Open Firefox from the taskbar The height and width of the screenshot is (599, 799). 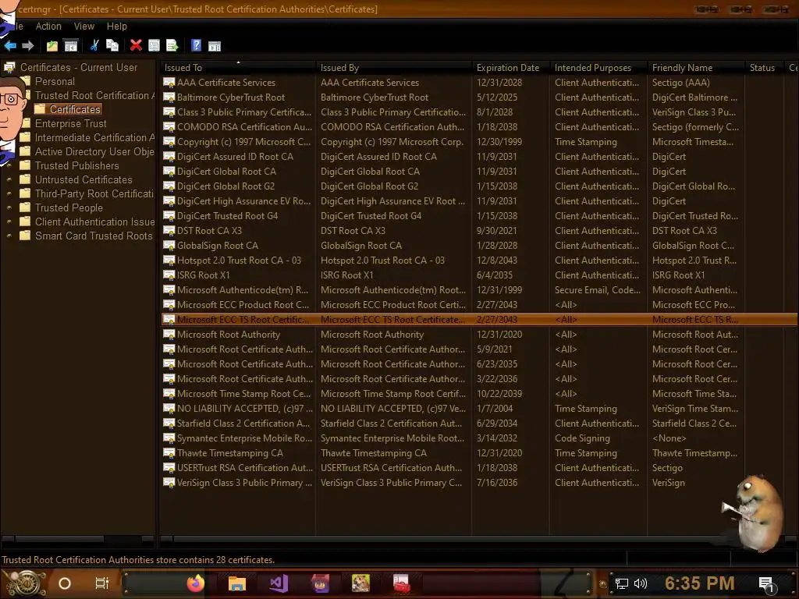pos(195,583)
